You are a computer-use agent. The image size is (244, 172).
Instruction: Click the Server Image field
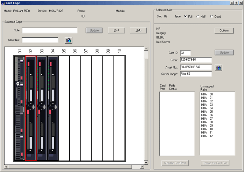coord(196,74)
